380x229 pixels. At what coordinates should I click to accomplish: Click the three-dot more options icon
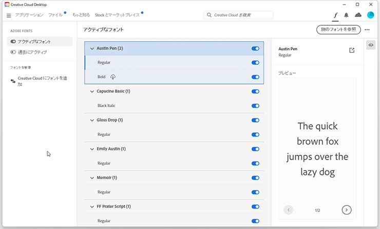[x=367, y=30]
